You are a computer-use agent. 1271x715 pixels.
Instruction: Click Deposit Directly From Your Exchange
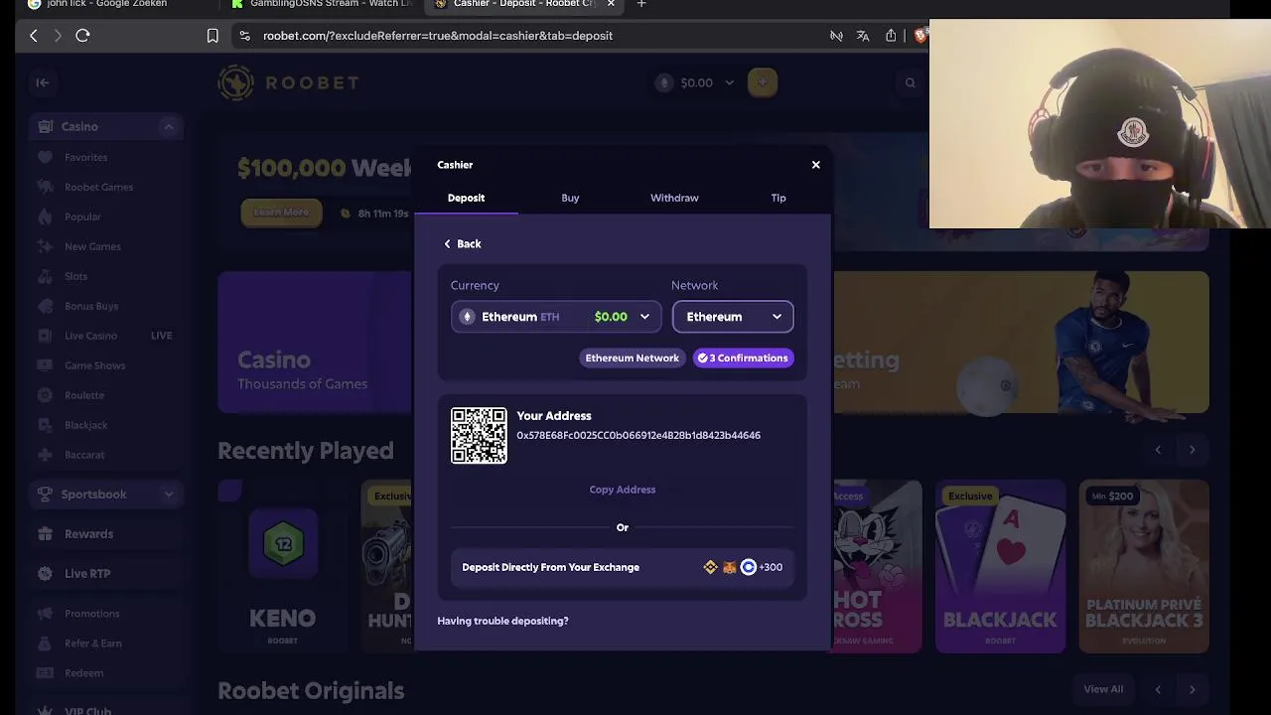[x=623, y=567]
